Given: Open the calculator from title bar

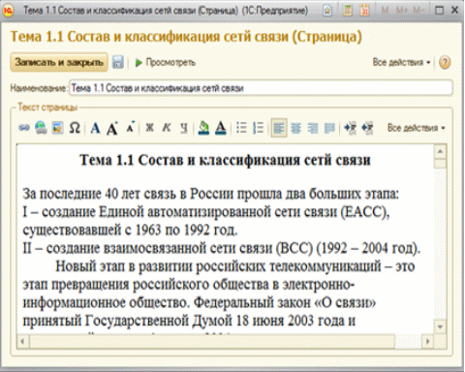Looking at the screenshot, I should point(348,11).
